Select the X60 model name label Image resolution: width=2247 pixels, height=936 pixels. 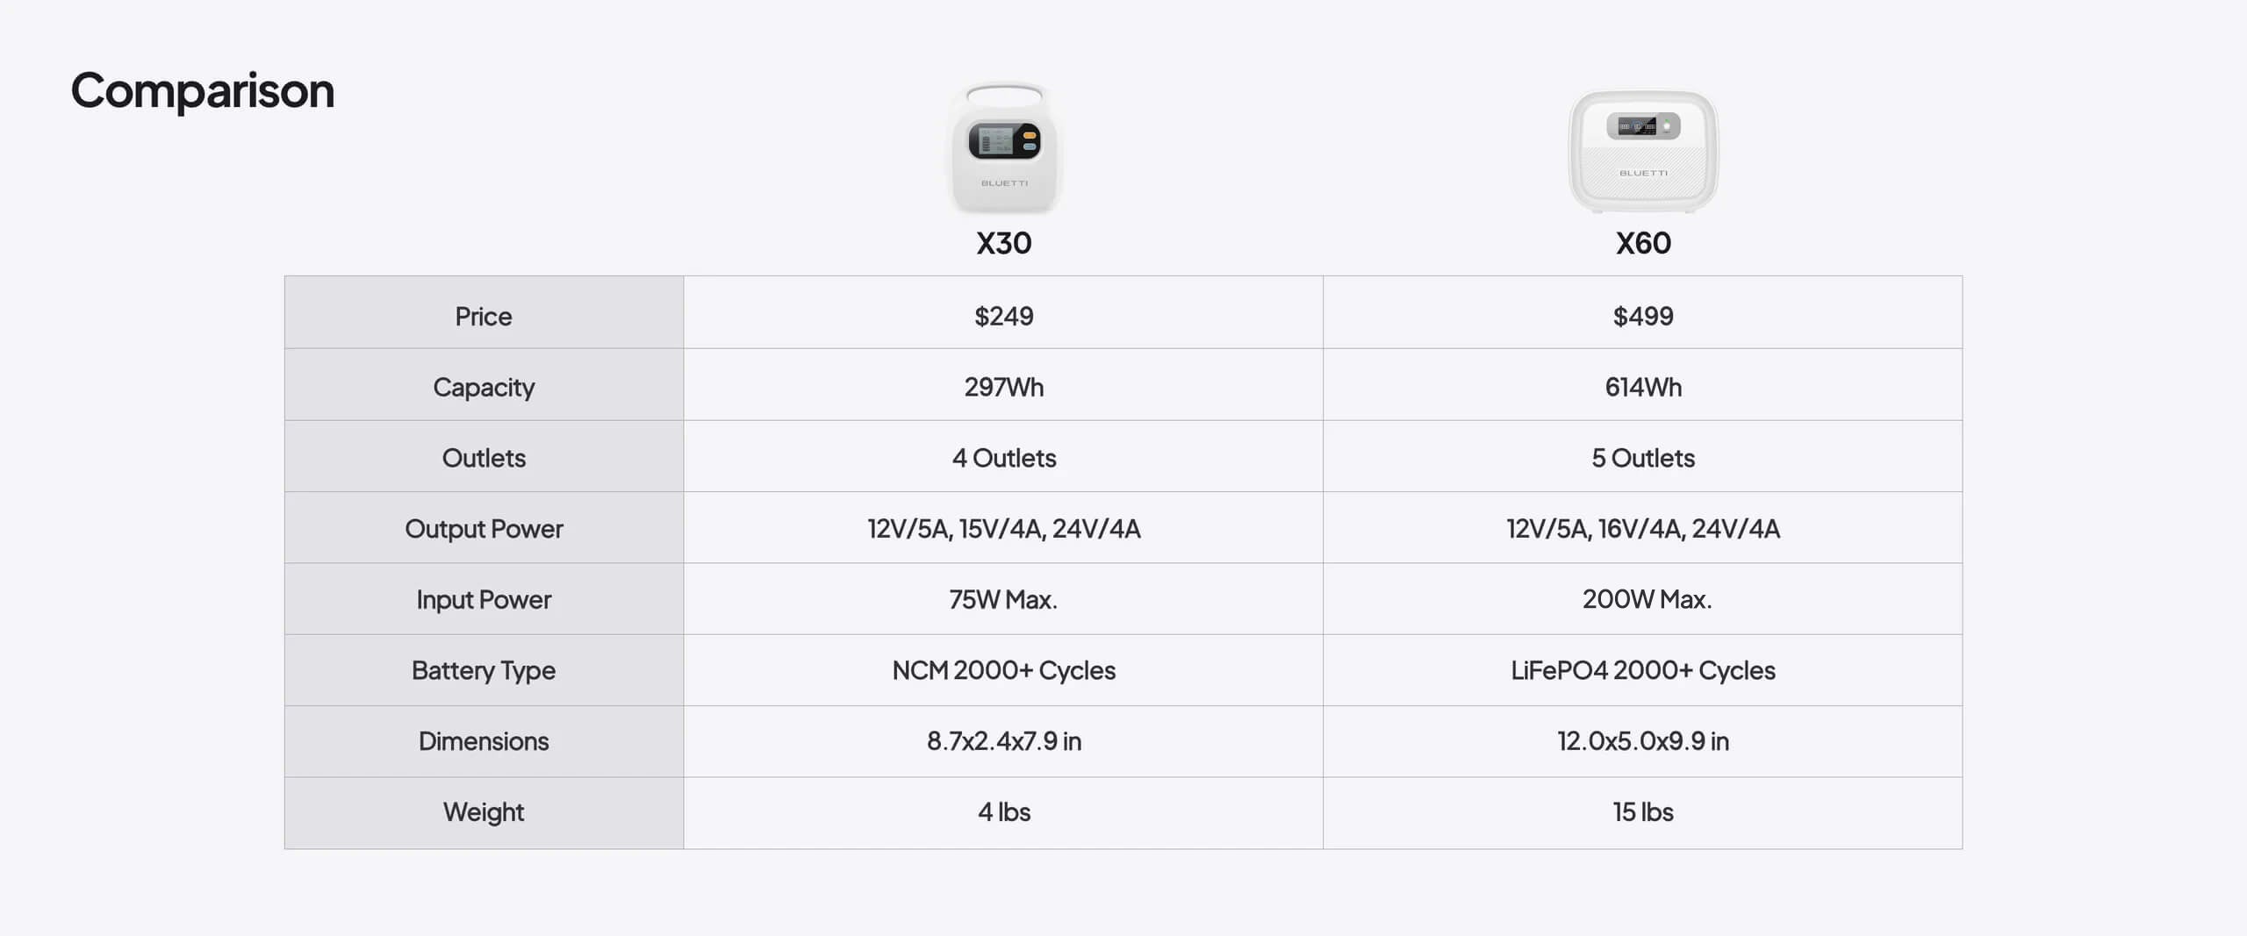(x=1643, y=243)
